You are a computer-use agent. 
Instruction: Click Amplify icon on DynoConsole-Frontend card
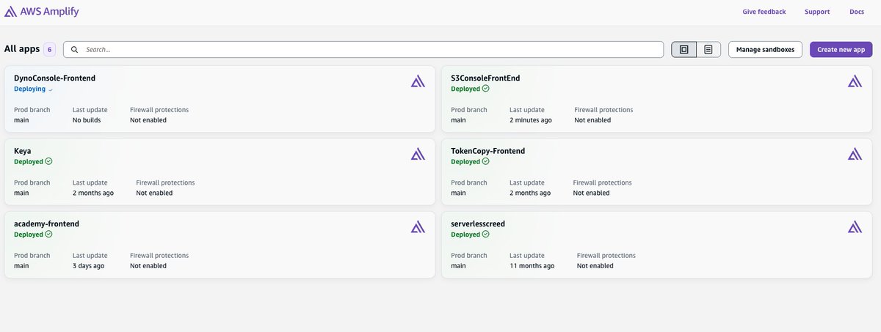click(x=418, y=81)
